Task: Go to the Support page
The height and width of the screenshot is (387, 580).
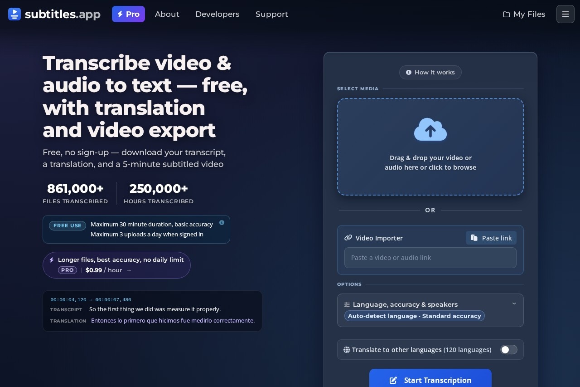Action: (272, 14)
